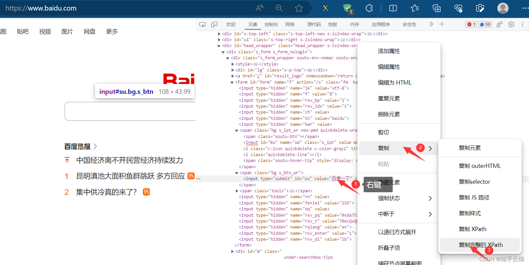Toggle split screen view icon
Image resolution: width=529 pixels, height=265 pixels.
click(x=393, y=8)
